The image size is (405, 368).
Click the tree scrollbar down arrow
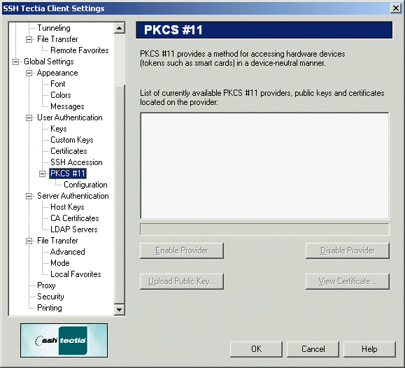120,309
